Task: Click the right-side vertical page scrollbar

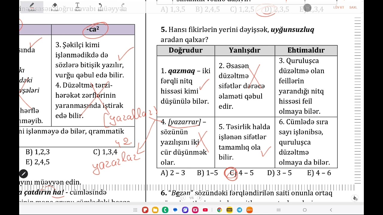Action: [357, 105]
